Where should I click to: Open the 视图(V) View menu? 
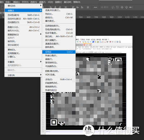tap(58, 2)
